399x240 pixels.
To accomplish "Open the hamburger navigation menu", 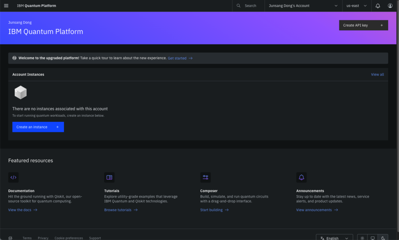I will click(6, 5).
